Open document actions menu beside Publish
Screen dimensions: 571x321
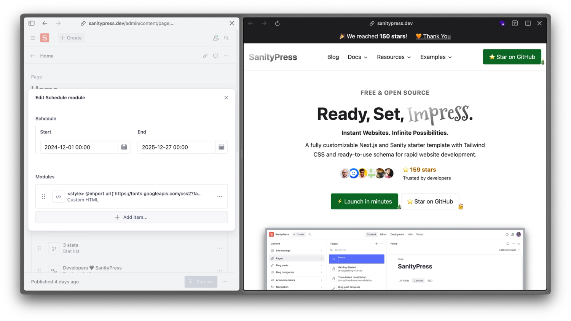point(225,282)
